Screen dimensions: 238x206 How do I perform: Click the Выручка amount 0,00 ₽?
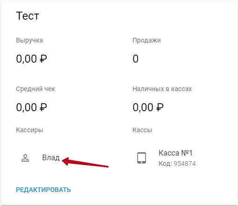tap(31, 59)
